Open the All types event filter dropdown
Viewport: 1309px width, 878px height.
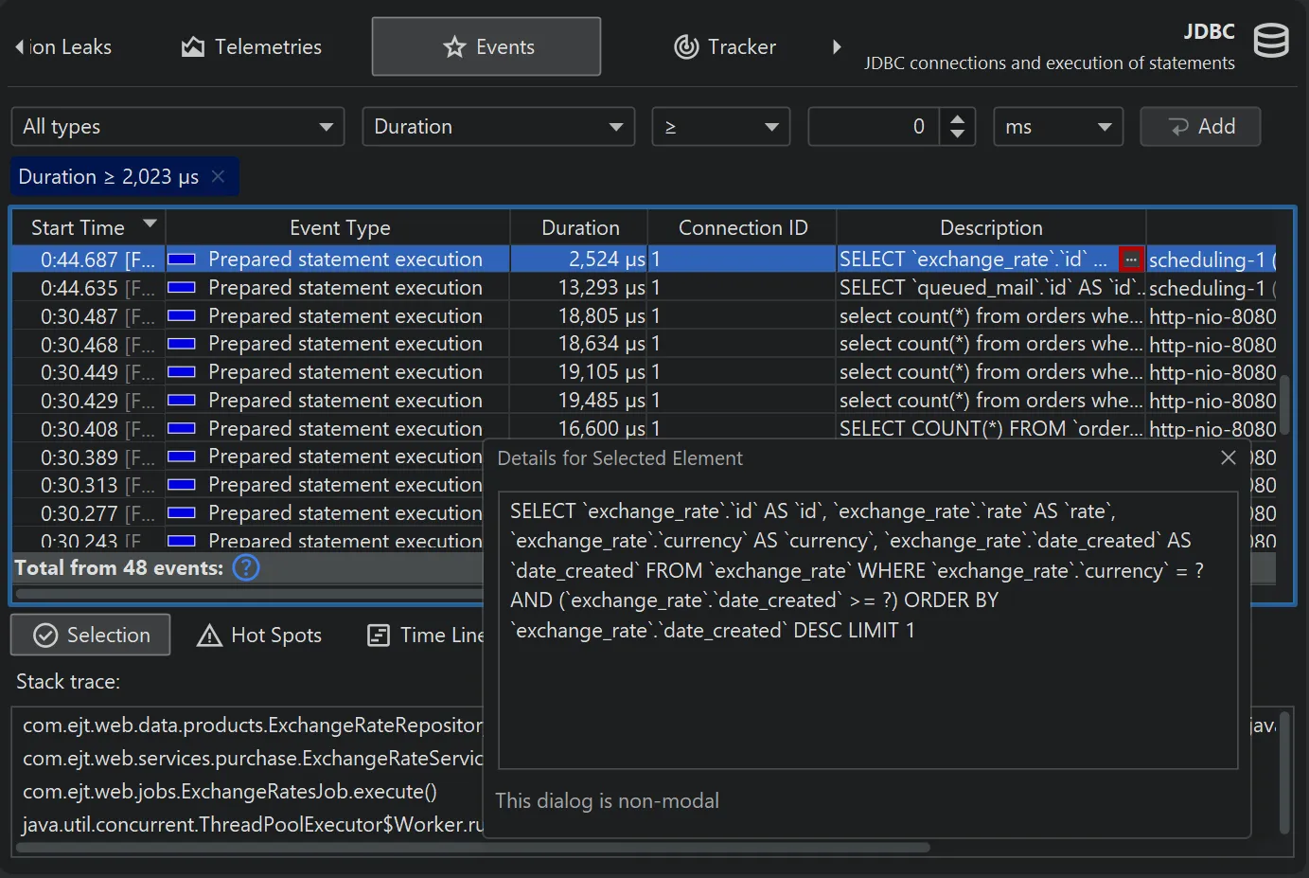pos(176,126)
